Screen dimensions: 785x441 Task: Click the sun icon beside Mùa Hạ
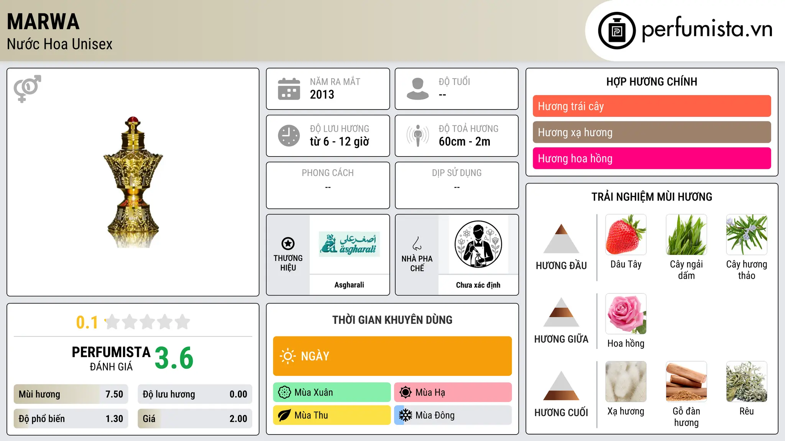[x=406, y=392]
